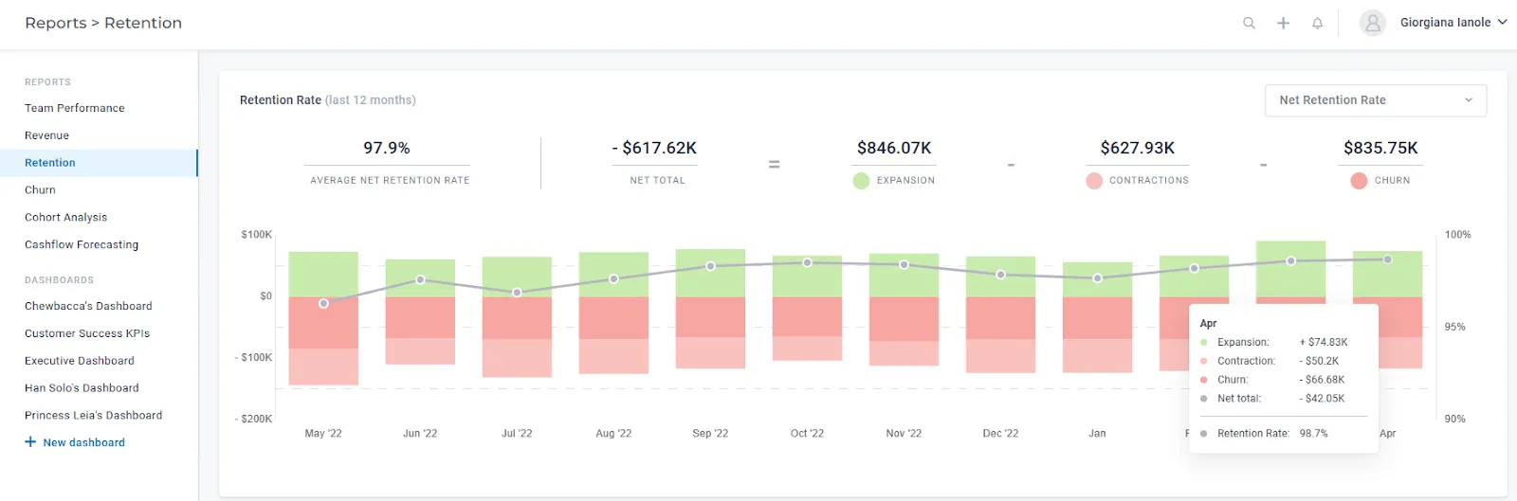Click the Nov '22 red churn bar
1517x501 pixels.
[904, 319]
